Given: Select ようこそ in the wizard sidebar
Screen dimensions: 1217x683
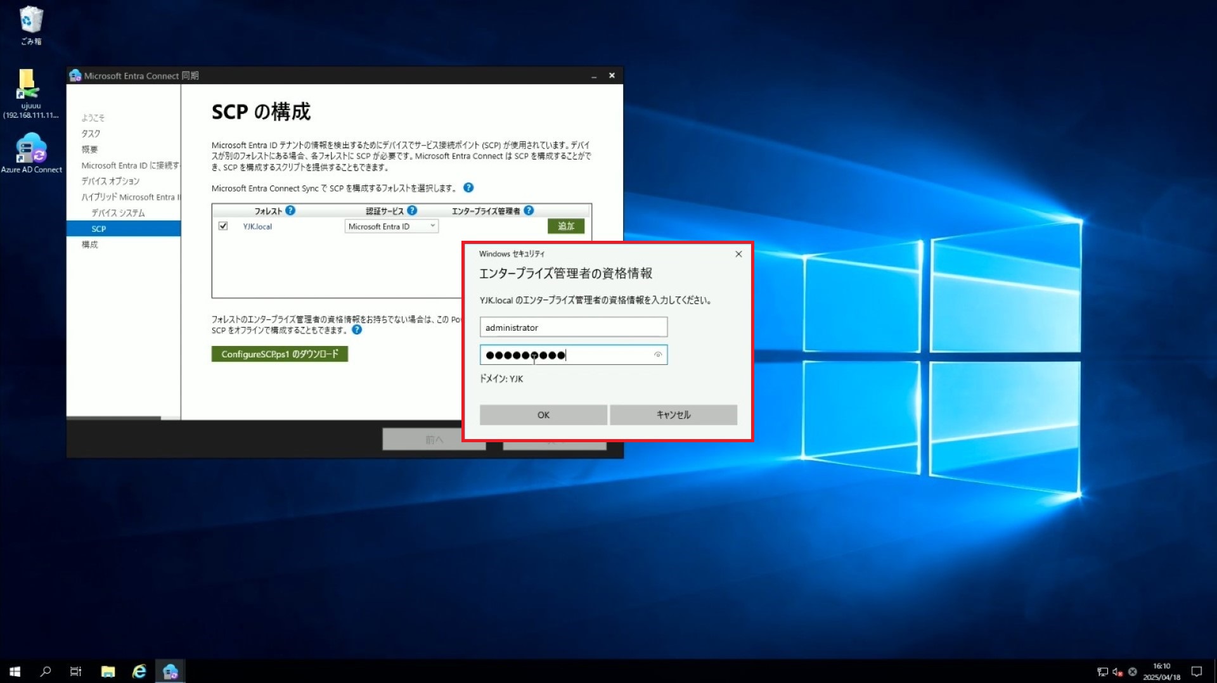Looking at the screenshot, I should click(x=93, y=118).
